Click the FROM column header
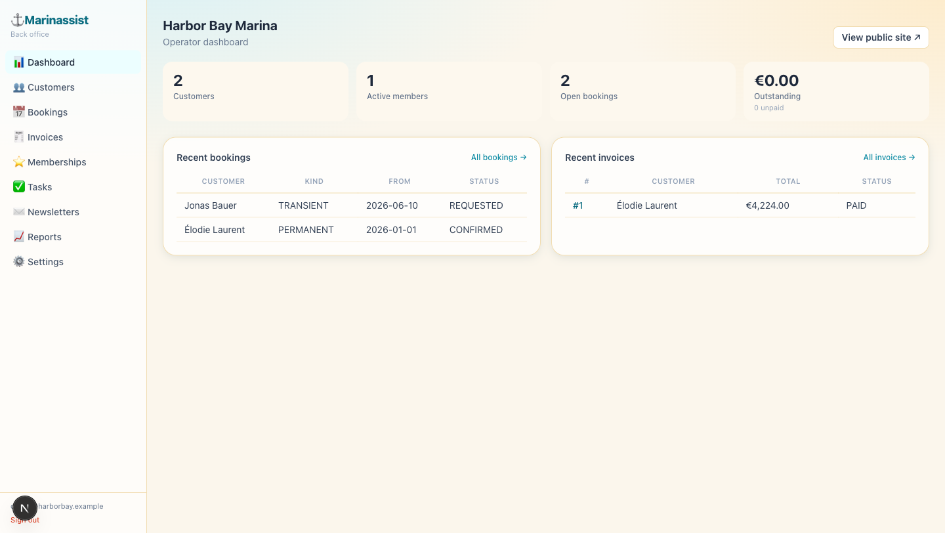 click(400, 181)
